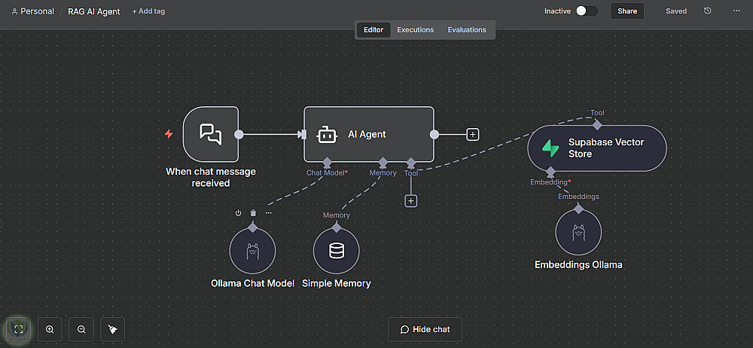Screen dimensions: 753x348
Task: Click the Add tag link
Action: (148, 11)
